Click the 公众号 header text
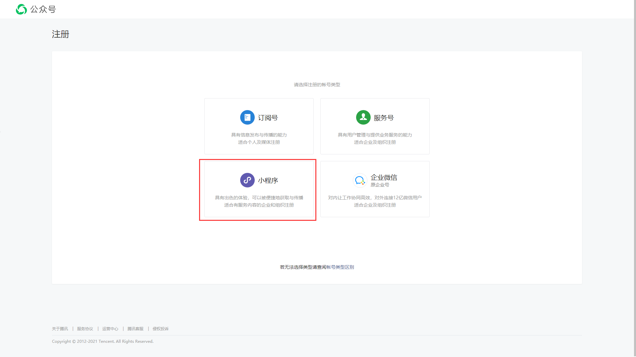 click(43, 9)
